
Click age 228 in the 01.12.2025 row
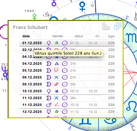111,43
